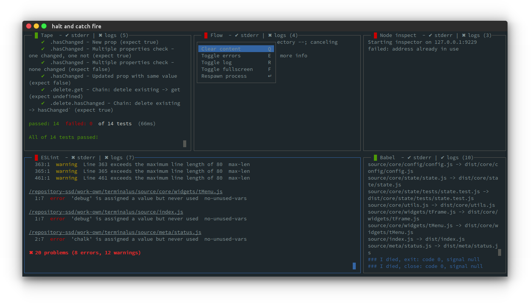The width and height of the screenshot is (531, 303).
Task: Click '.hasChanged - New prop' test row
Action: tap(100, 42)
